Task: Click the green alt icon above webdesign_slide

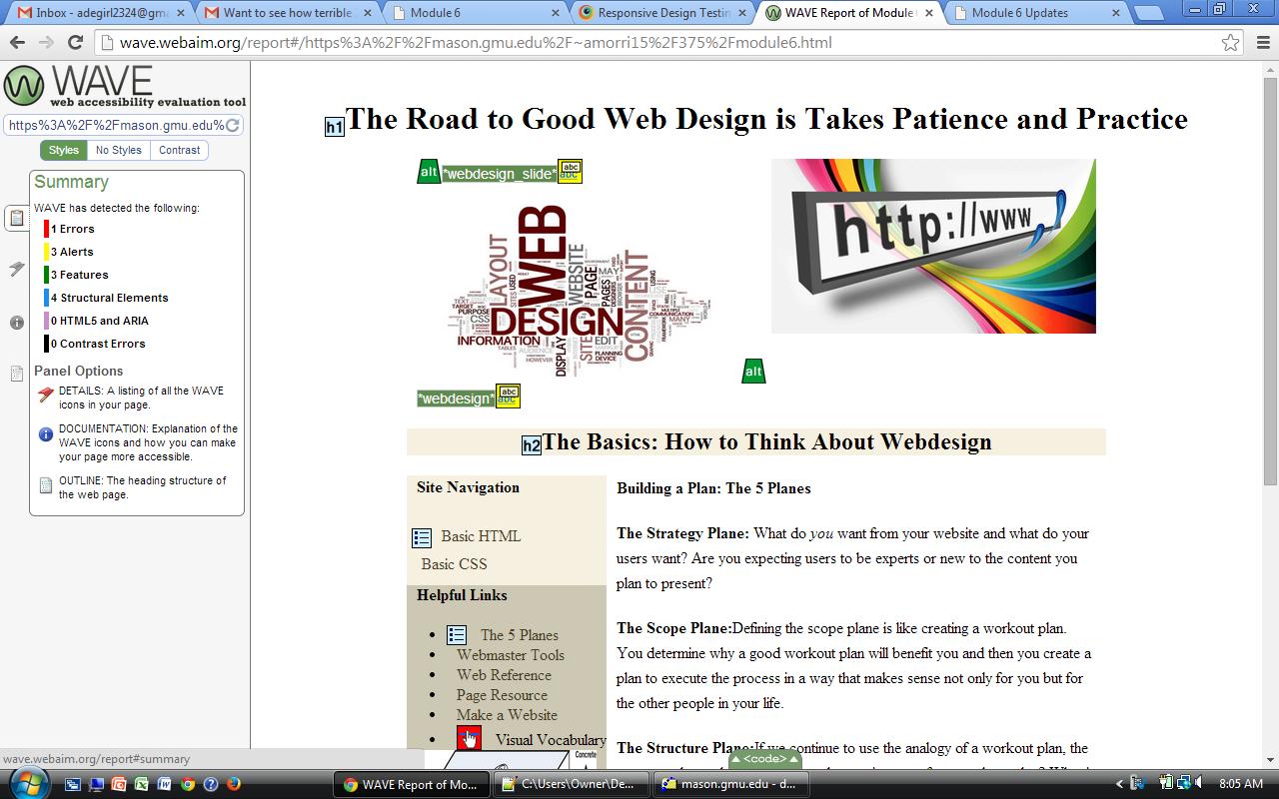Action: coord(429,172)
